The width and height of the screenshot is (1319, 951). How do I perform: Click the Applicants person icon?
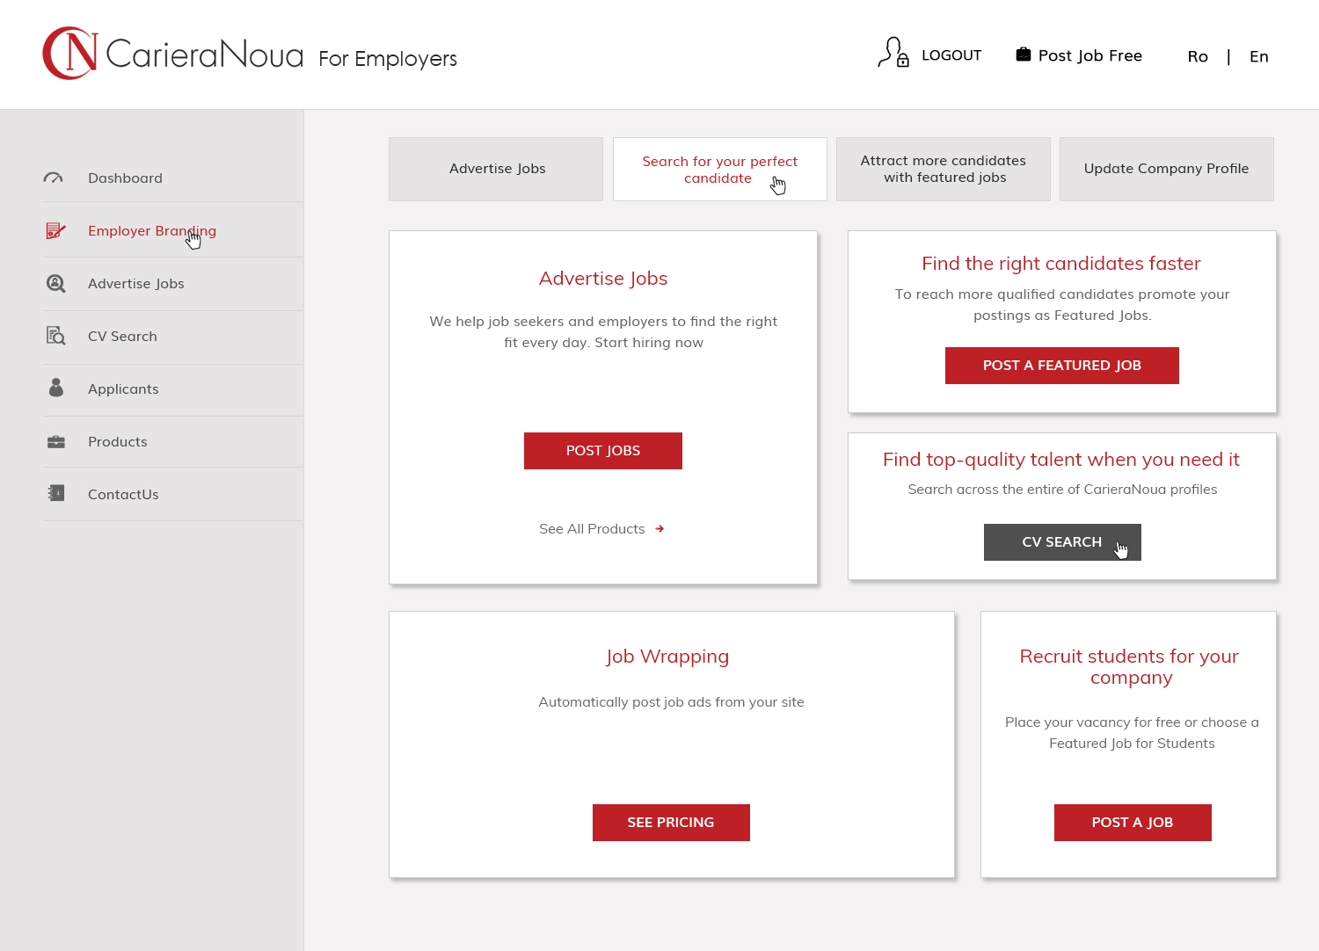pyautogui.click(x=55, y=388)
